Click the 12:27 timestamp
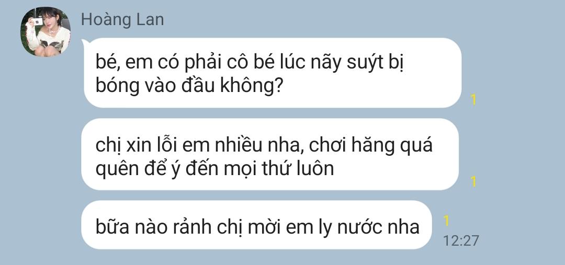 tap(461, 240)
